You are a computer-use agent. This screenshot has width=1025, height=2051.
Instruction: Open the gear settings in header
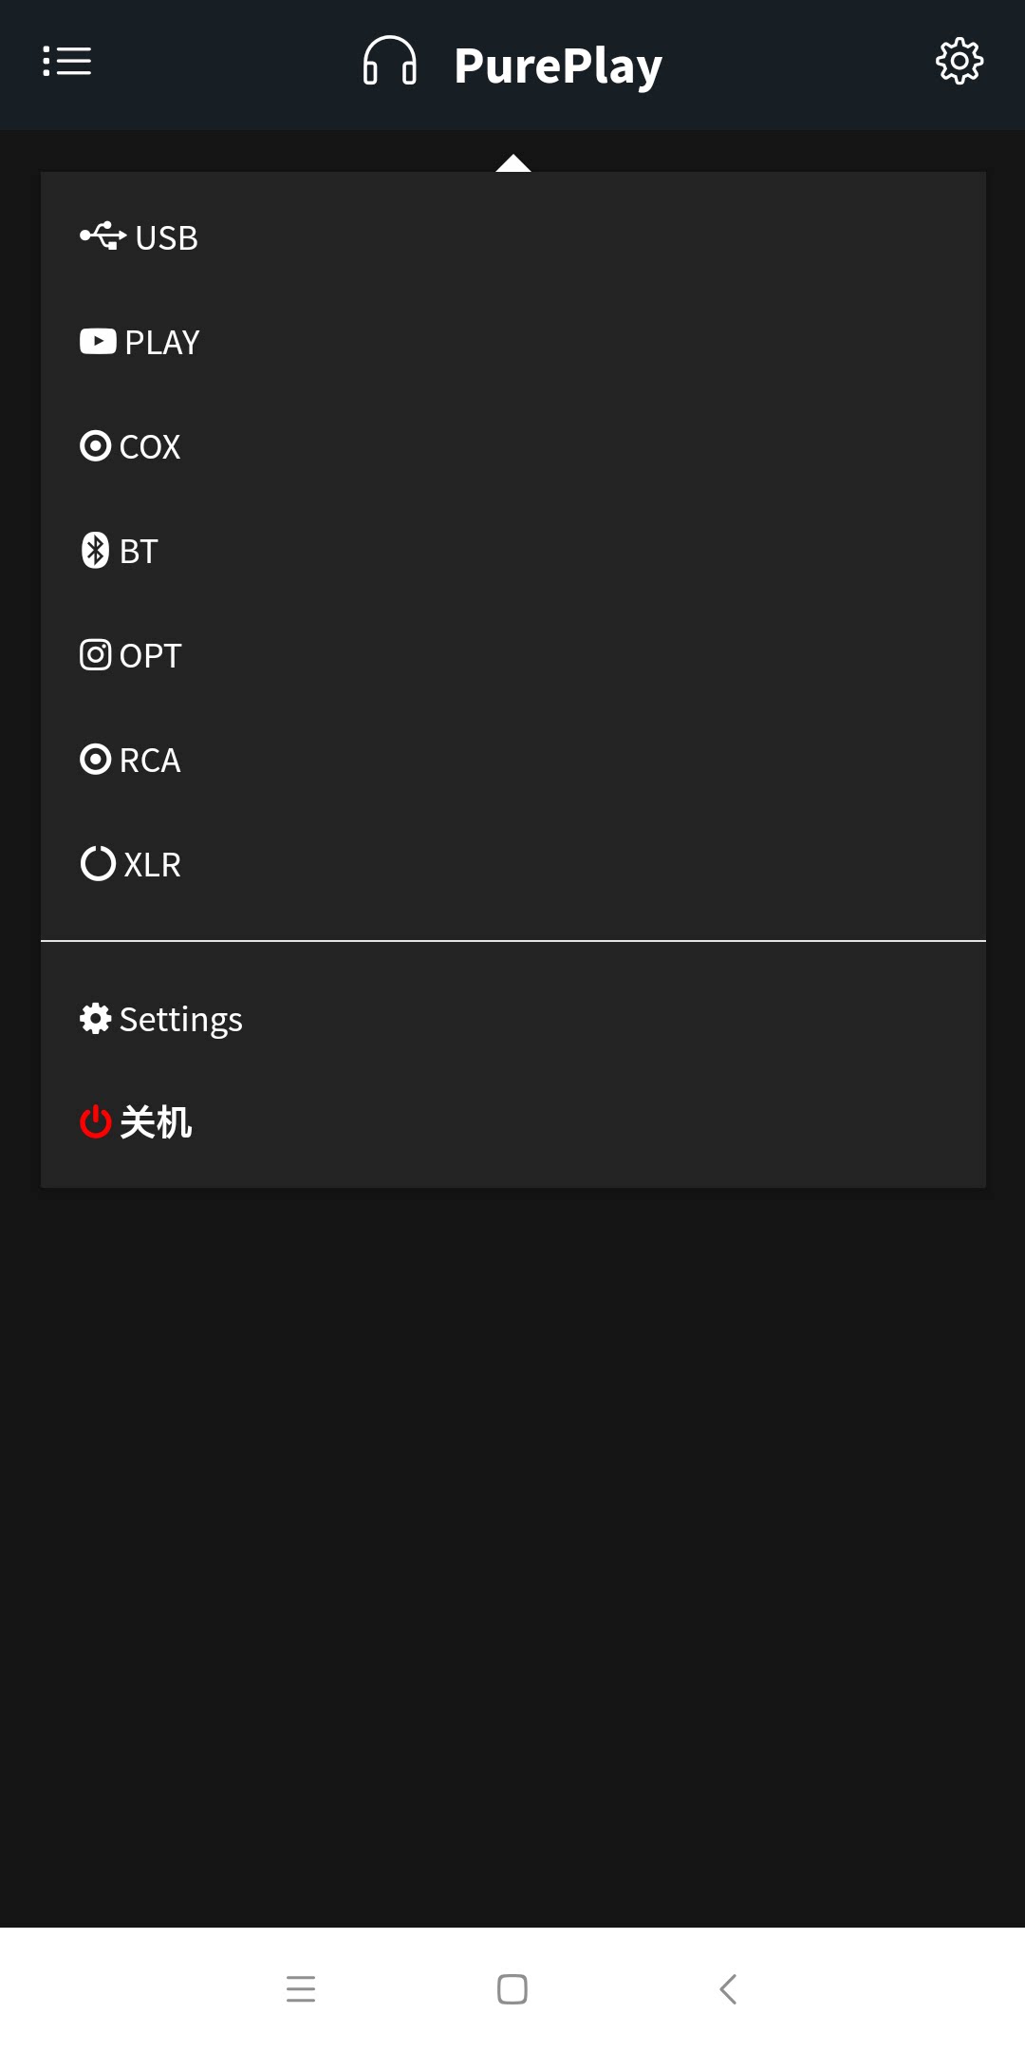(960, 62)
